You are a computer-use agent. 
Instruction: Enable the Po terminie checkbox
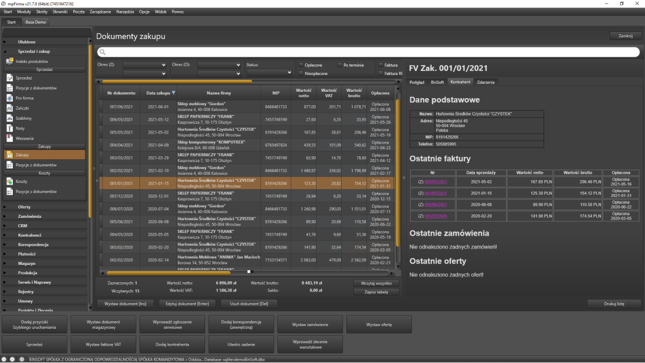339,65
